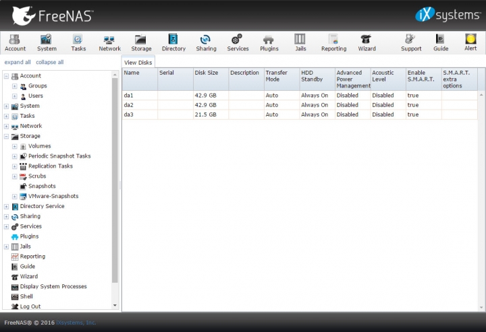Image resolution: width=486 pixels, height=332 pixels.
Task: Expand the Directory Service node
Action: coord(6,207)
